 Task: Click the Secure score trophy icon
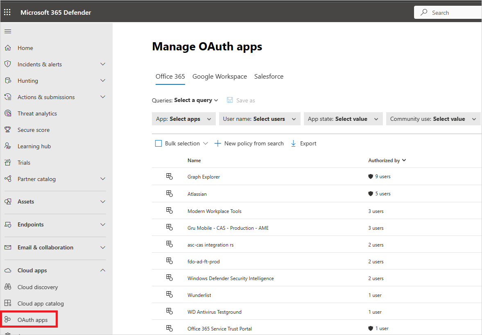coord(7,130)
